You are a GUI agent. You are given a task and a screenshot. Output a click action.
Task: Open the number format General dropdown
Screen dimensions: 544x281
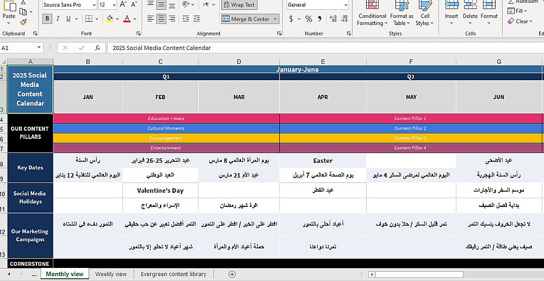point(345,5)
